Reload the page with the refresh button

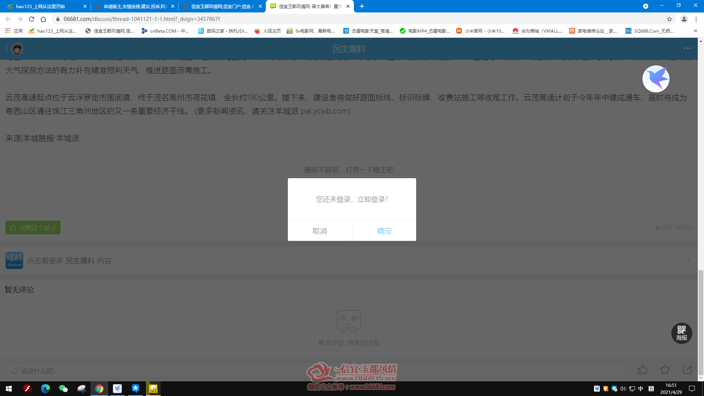[x=32, y=19]
